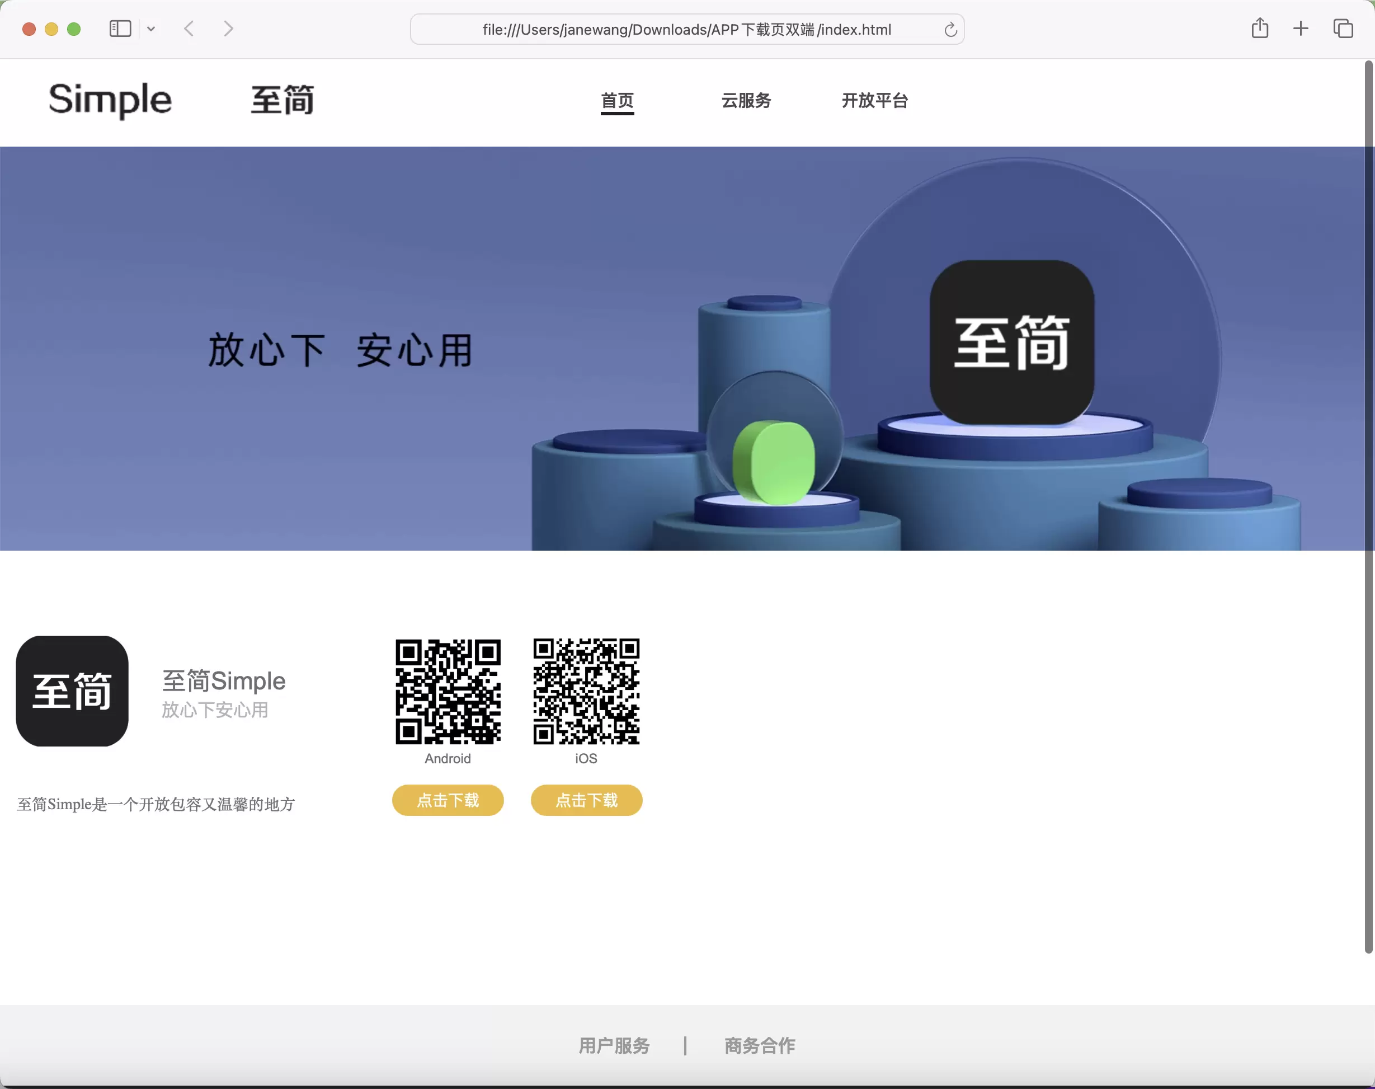The image size is (1375, 1089).
Task: Go back with the left arrow
Action: coord(189,29)
